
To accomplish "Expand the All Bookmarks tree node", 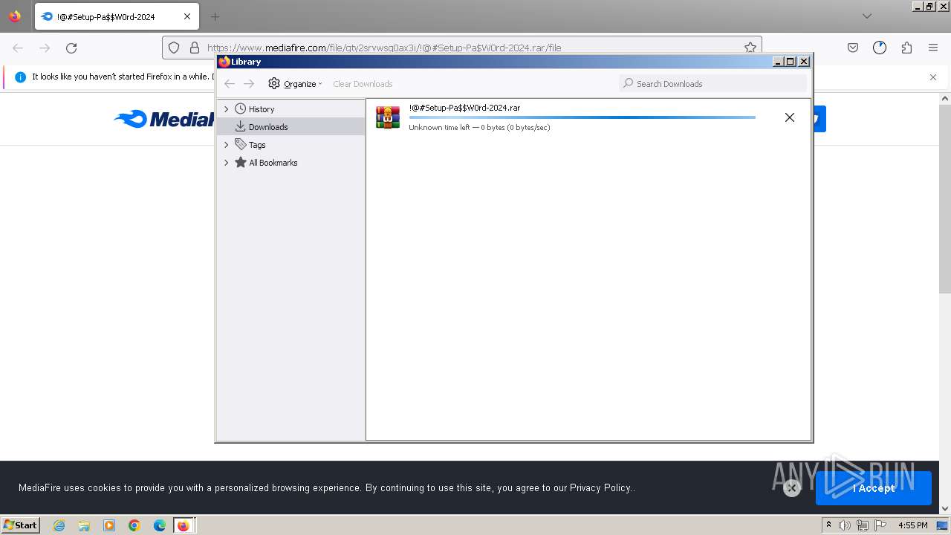I will click(227, 163).
